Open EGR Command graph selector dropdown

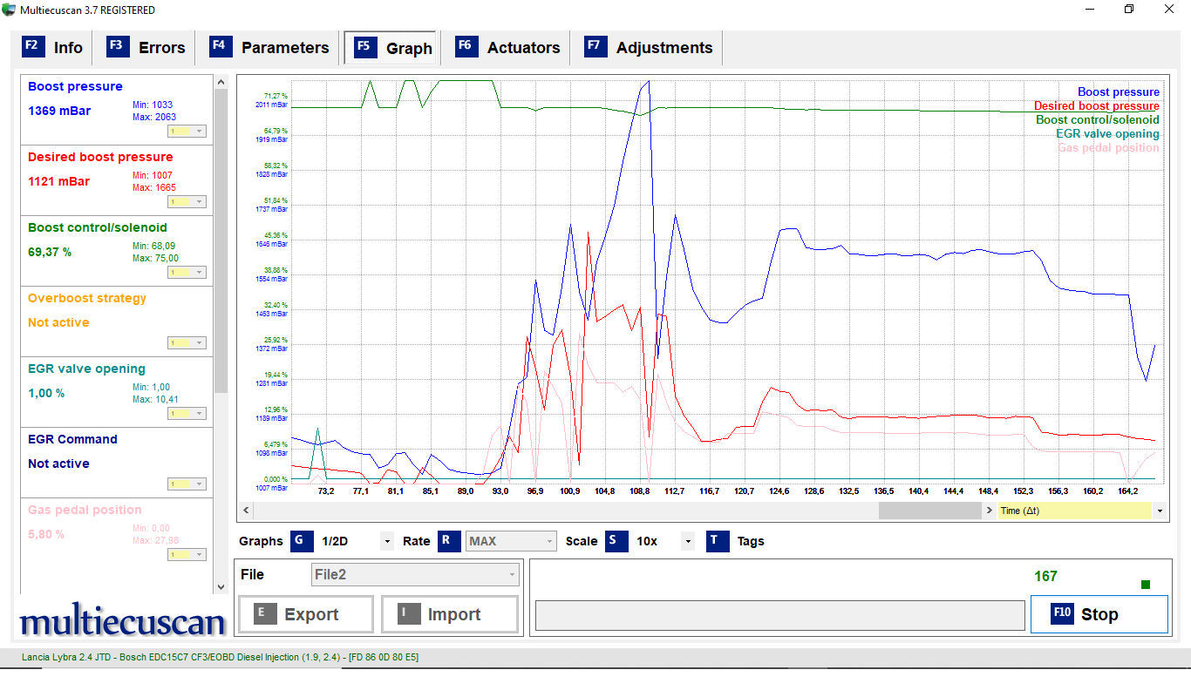coord(187,484)
